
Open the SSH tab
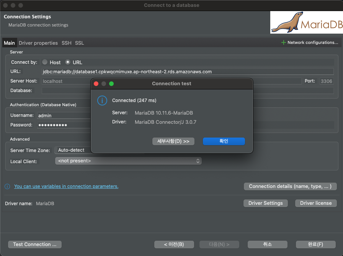[67, 43]
